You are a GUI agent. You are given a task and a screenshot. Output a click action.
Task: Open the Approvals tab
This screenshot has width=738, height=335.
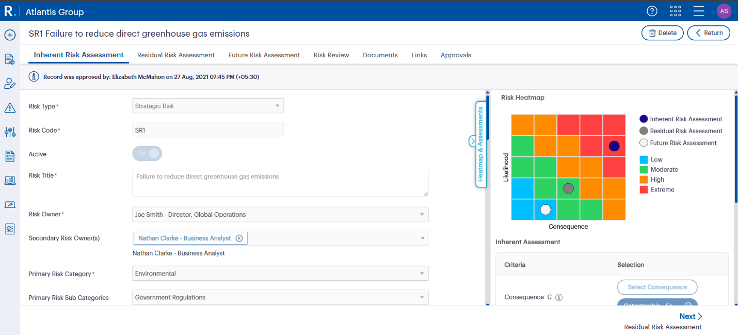click(456, 55)
